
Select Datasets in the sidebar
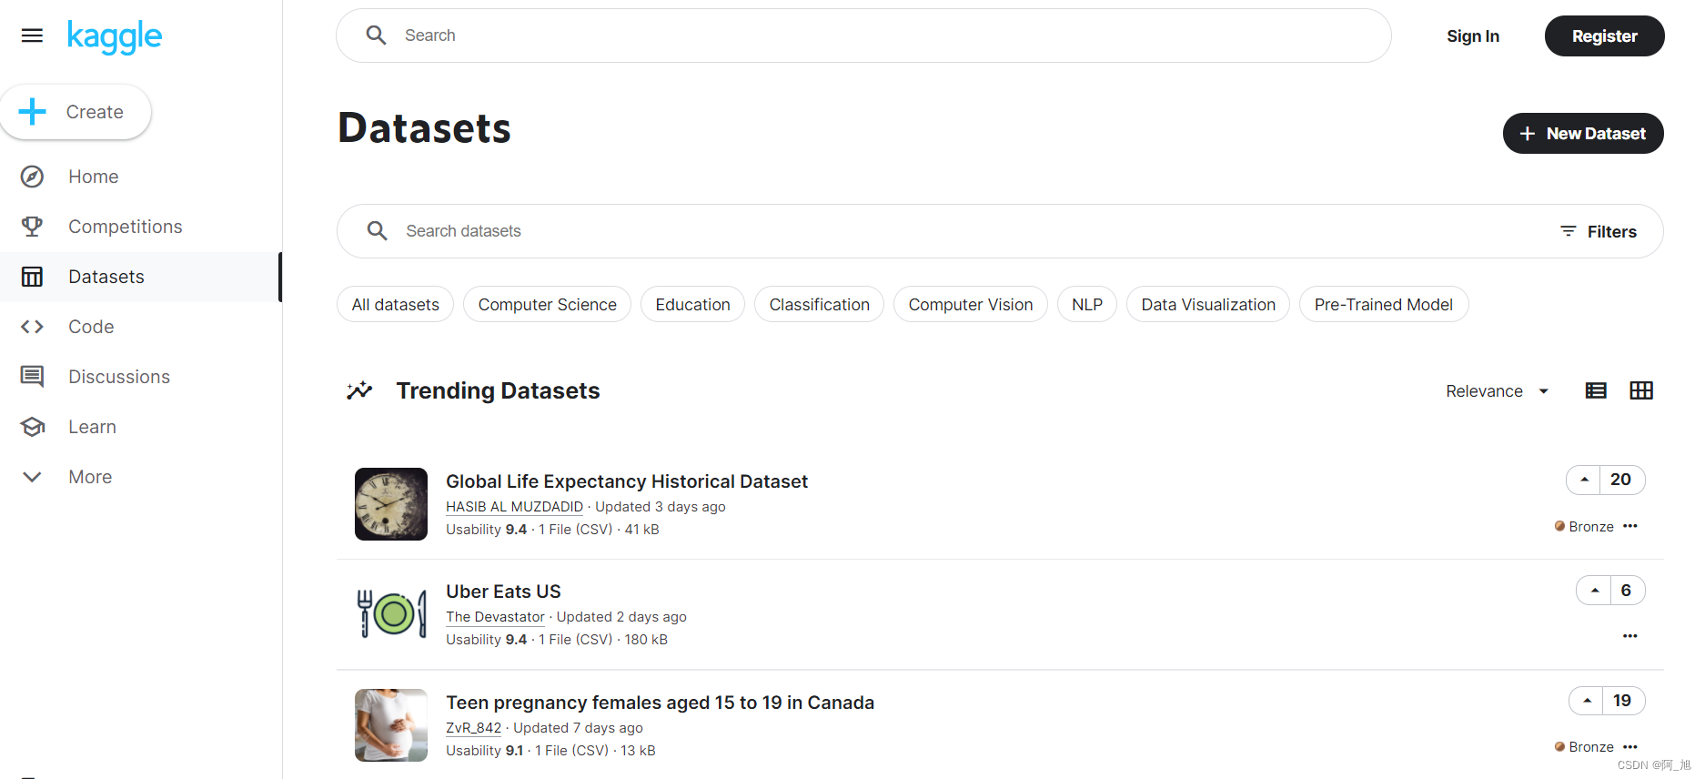140,277
